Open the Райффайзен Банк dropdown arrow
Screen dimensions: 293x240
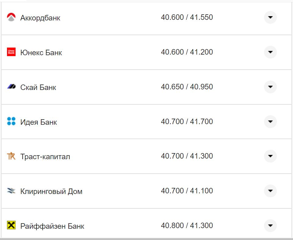pos(270,226)
